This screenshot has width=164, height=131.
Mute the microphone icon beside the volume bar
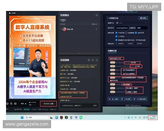tap(30, 103)
